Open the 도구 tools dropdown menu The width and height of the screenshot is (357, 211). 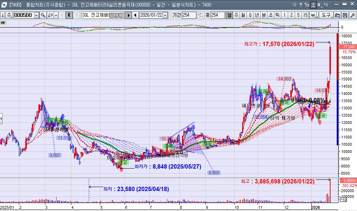pos(326,15)
